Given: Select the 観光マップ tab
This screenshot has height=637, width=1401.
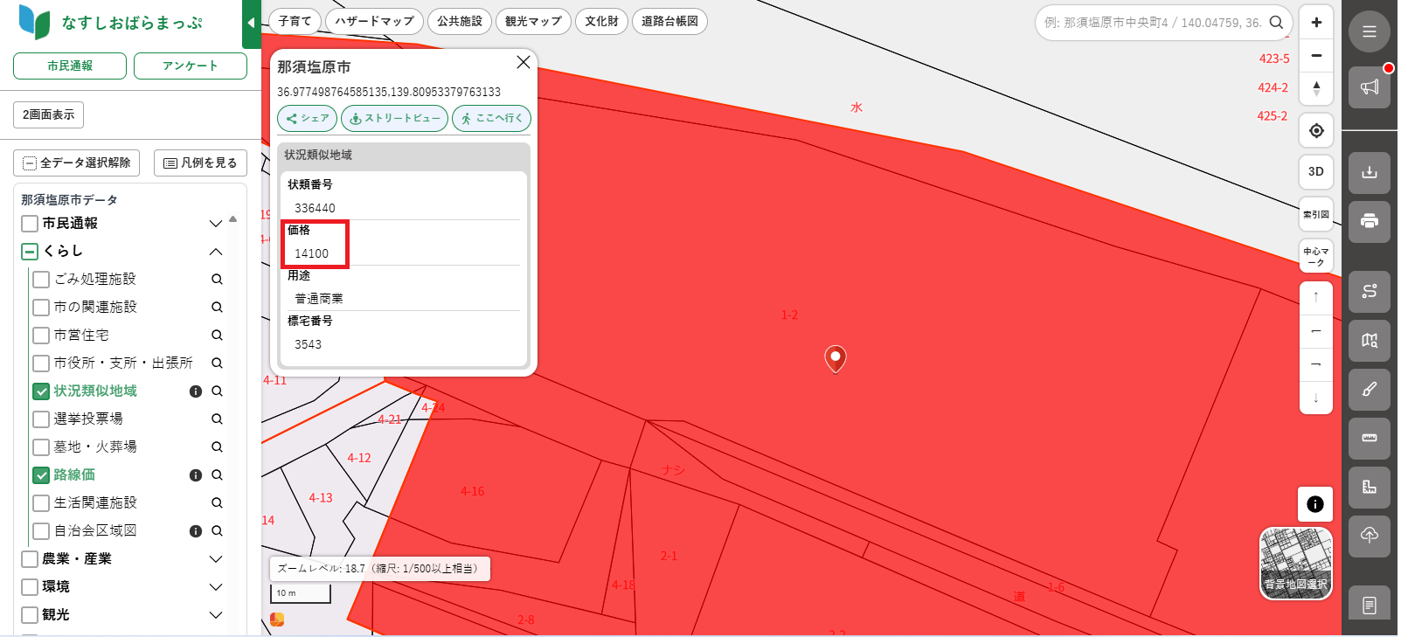Looking at the screenshot, I should [533, 21].
